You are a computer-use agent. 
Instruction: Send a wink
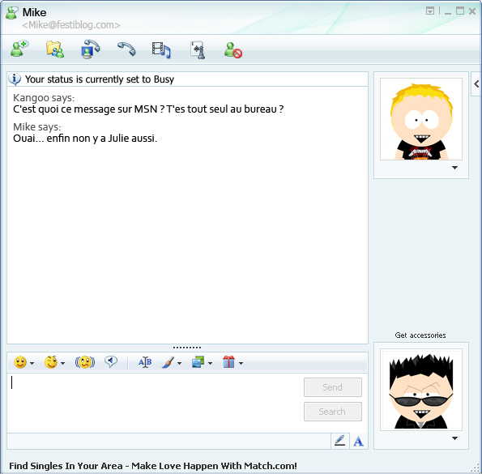51,362
